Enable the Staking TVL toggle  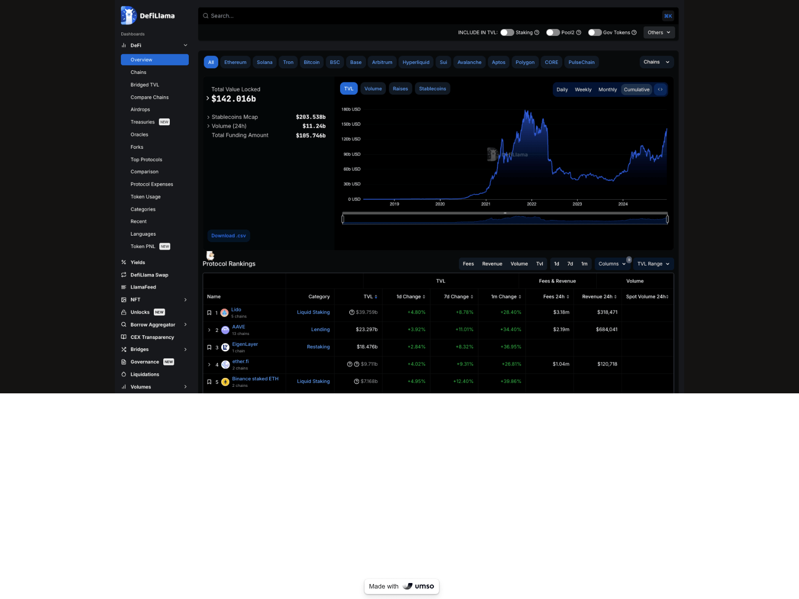pyautogui.click(x=507, y=32)
